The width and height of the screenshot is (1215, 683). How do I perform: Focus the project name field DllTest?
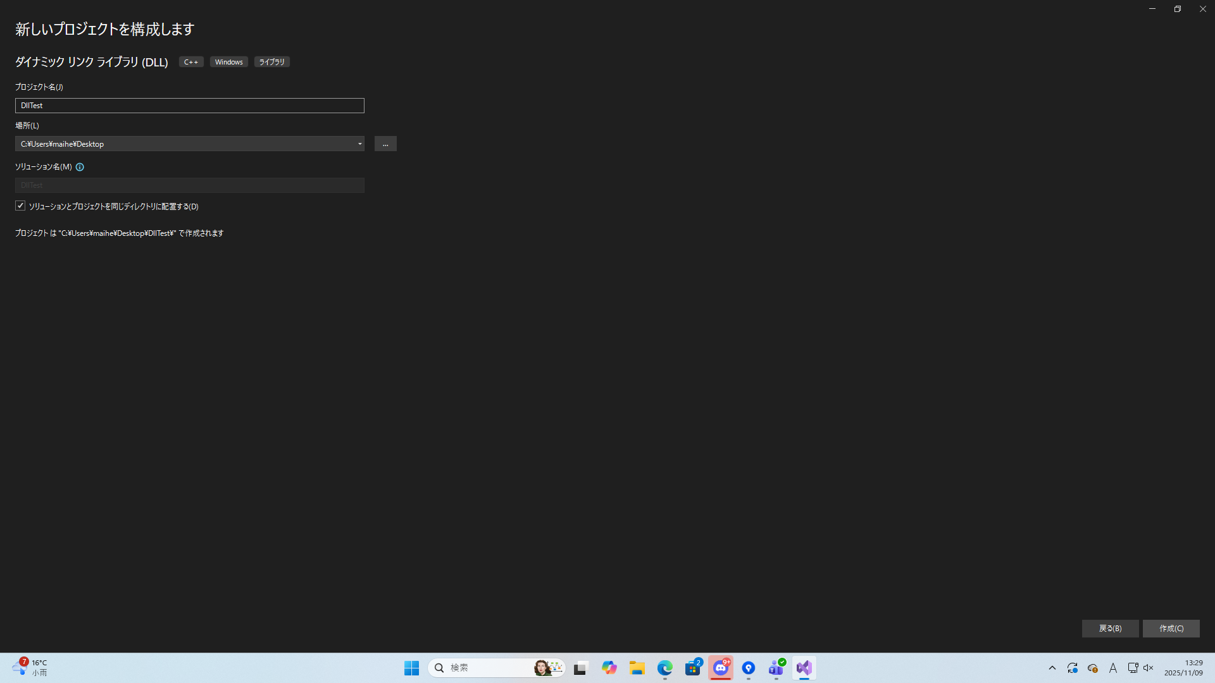click(x=190, y=106)
